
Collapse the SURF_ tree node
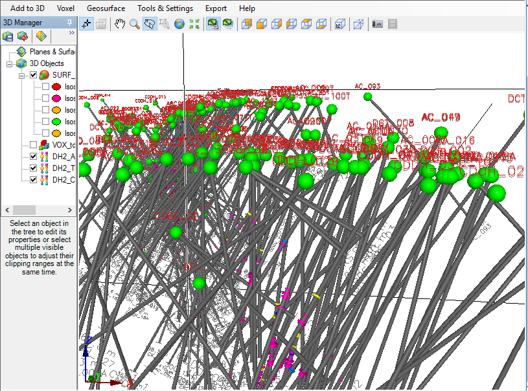coord(21,75)
